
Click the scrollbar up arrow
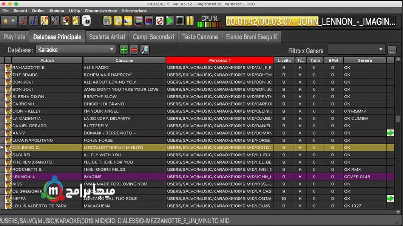(x=398, y=60)
